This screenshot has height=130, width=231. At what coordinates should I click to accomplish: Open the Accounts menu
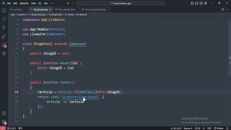coord(4,113)
